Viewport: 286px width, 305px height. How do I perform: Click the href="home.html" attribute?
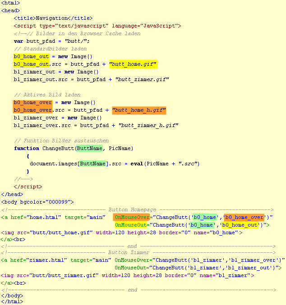pyautogui.click(x=36, y=218)
